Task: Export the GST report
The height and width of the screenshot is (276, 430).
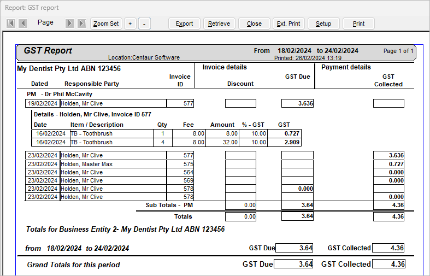Action: point(184,24)
